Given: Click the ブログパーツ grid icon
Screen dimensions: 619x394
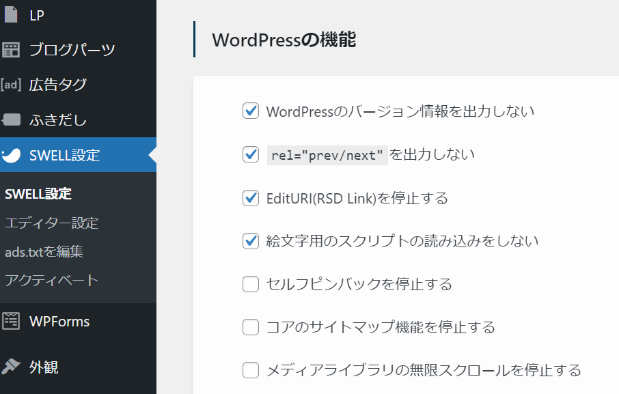Looking at the screenshot, I should coord(11,50).
